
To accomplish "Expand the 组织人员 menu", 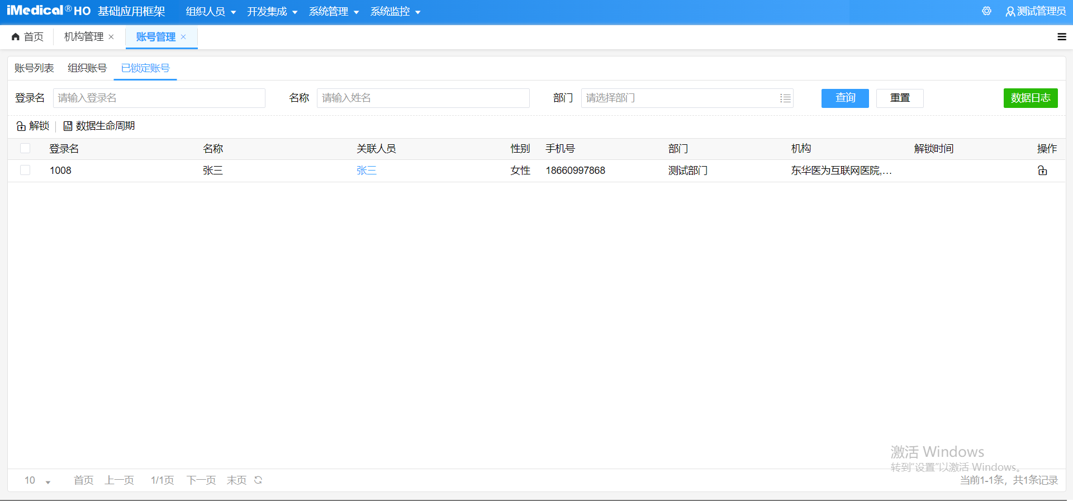I will [211, 12].
